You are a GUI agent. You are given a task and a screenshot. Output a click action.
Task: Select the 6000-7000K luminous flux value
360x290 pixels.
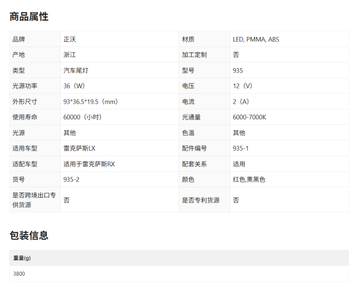[249, 117]
